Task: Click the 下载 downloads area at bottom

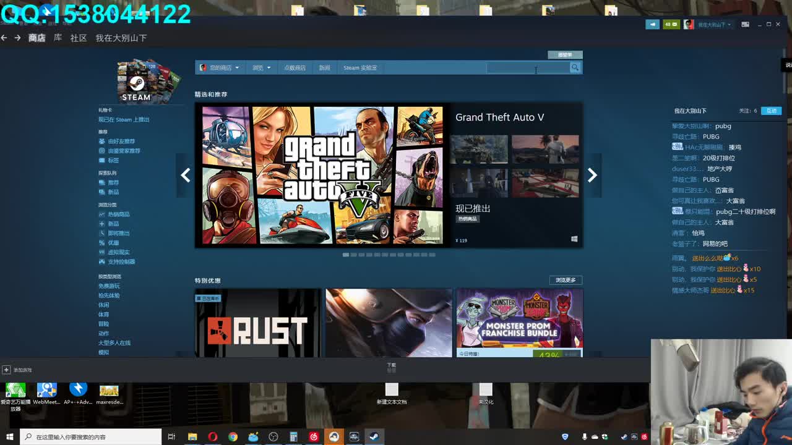Action: click(392, 367)
